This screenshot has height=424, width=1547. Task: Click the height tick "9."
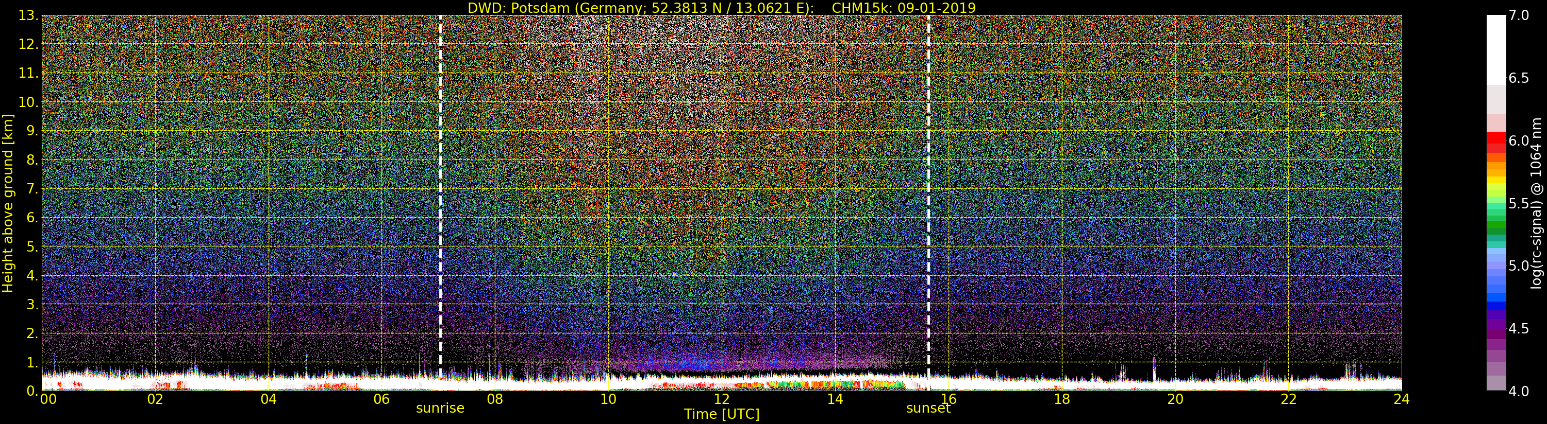coord(32,131)
